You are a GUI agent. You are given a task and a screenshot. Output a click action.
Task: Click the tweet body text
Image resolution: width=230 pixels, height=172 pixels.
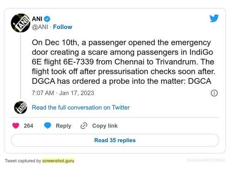point(123,62)
